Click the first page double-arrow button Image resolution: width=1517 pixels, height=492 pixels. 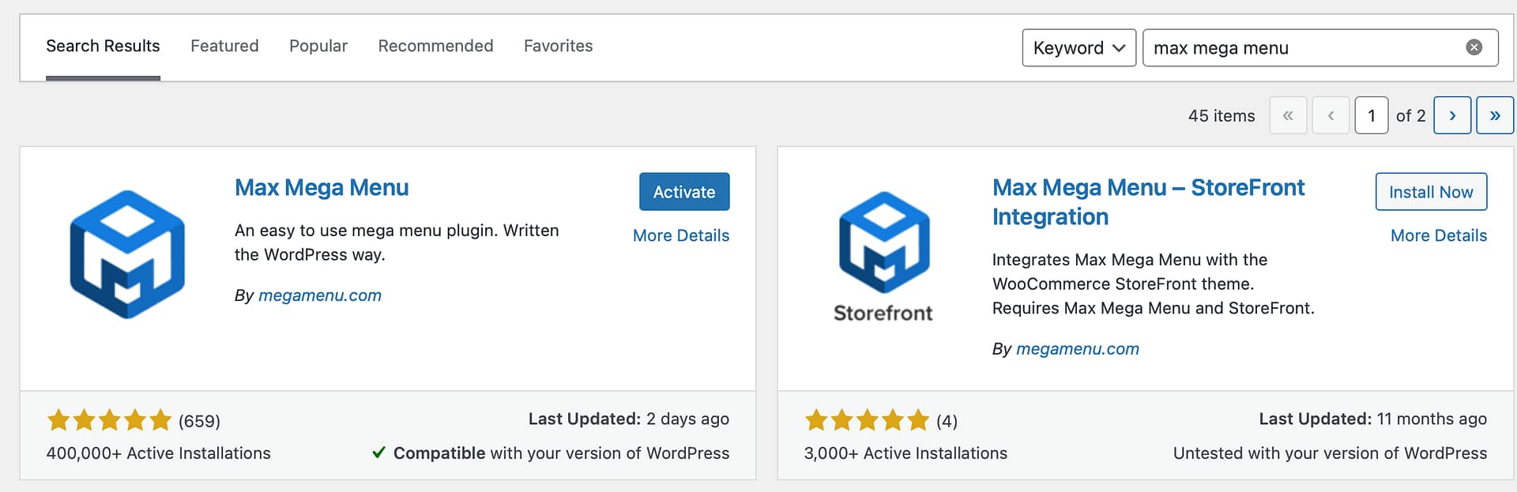coord(1287,115)
